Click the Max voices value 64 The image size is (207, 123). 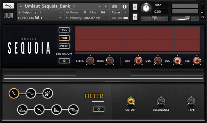click(103, 12)
